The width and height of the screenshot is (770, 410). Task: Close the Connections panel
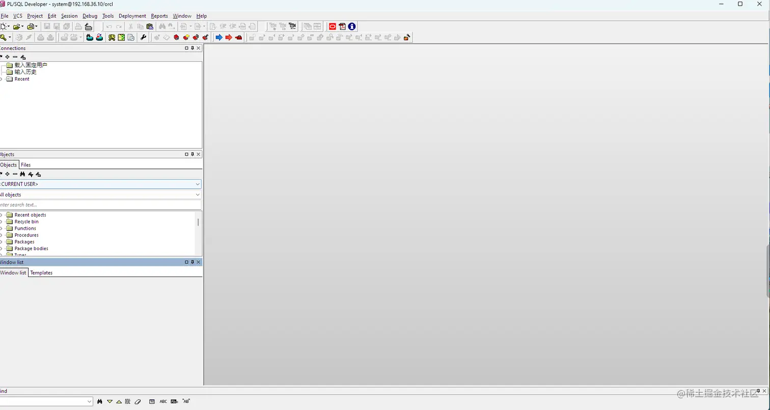click(x=199, y=48)
